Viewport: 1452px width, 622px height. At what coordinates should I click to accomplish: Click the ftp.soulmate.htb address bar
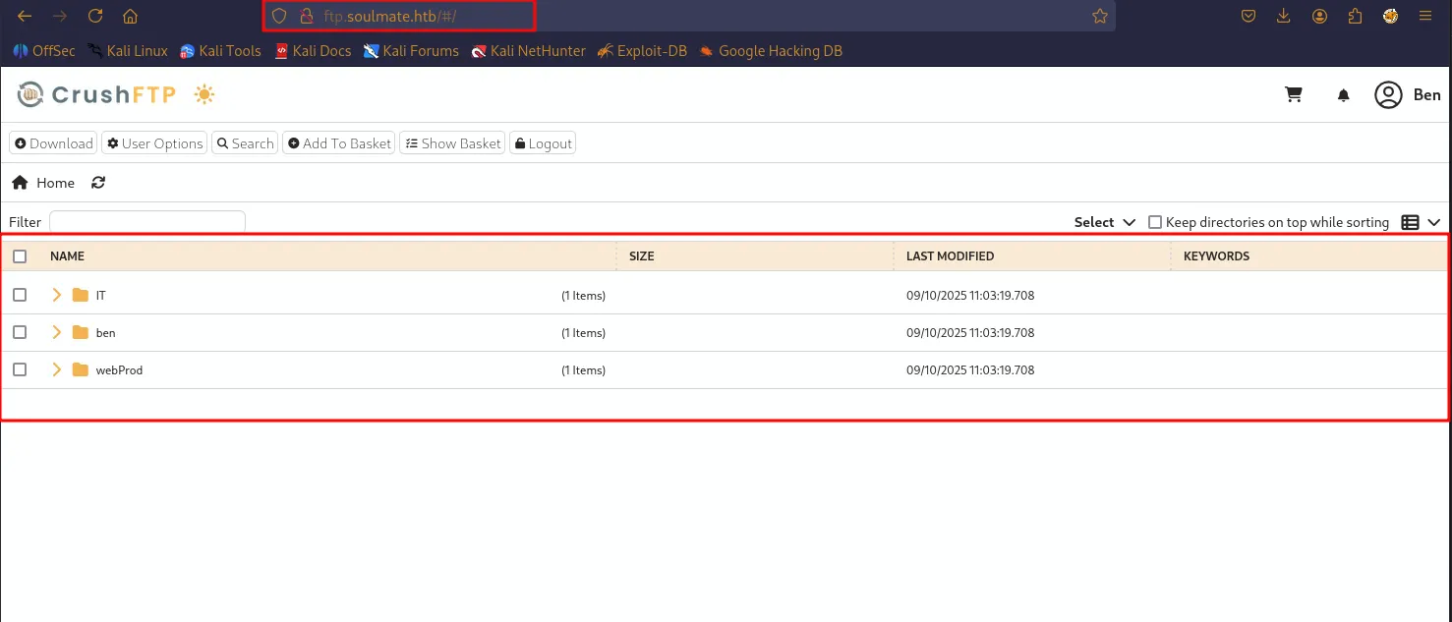[688, 16]
